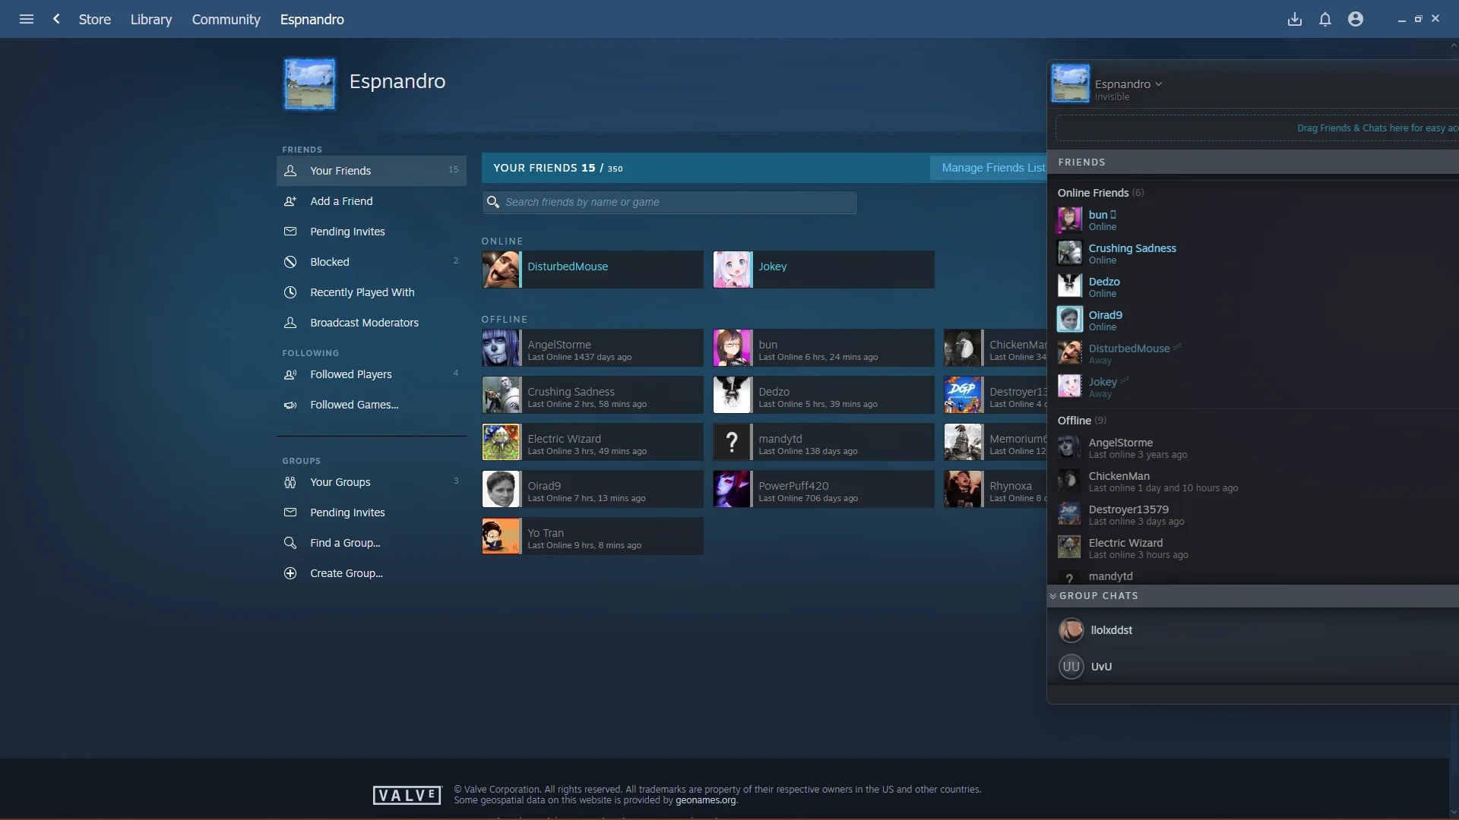Open the notifications bell
The height and width of the screenshot is (820, 1459).
click(x=1325, y=19)
